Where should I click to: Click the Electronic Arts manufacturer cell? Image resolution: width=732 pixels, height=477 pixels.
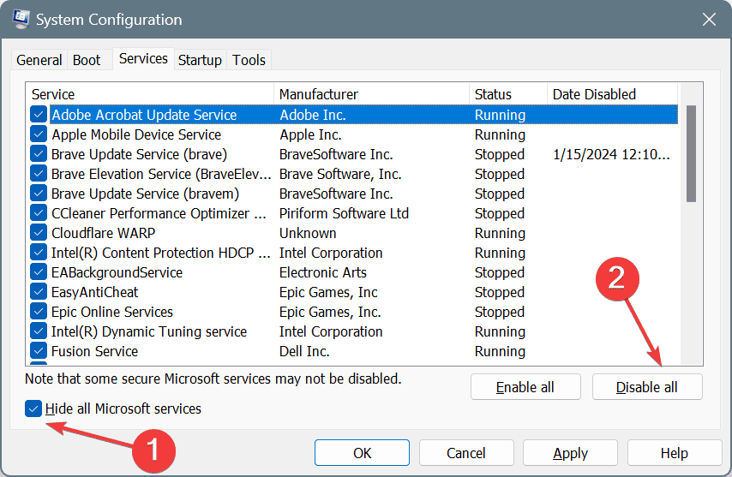[323, 272]
